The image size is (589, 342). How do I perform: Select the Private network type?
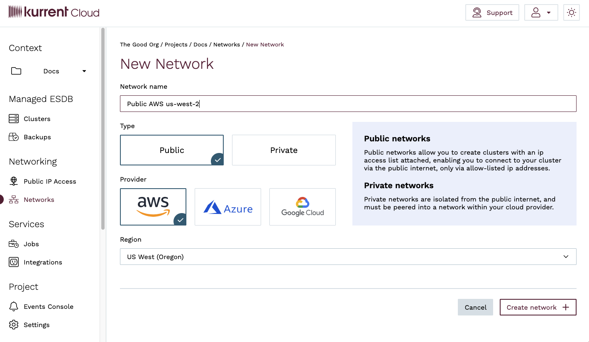tap(284, 150)
